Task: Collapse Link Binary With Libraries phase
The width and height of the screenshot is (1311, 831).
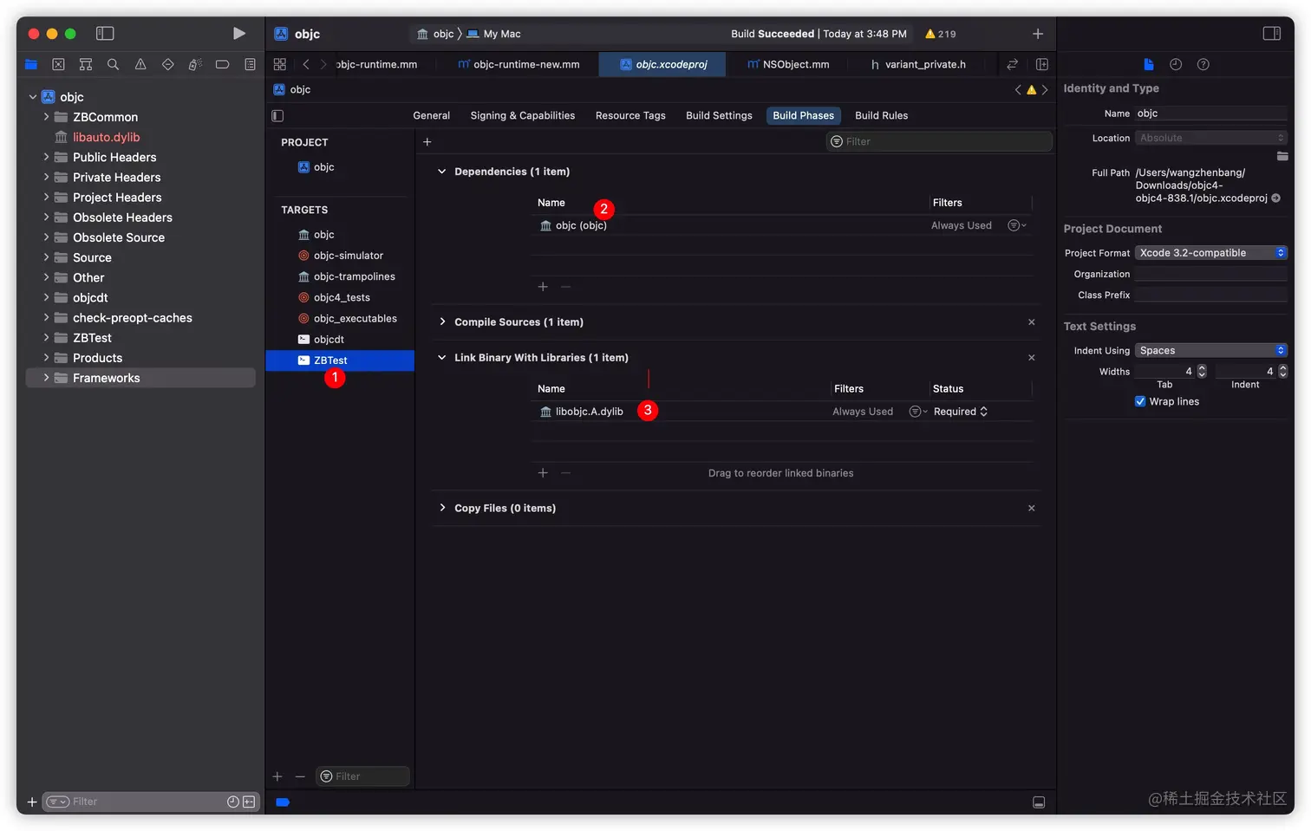Action: coord(441,357)
